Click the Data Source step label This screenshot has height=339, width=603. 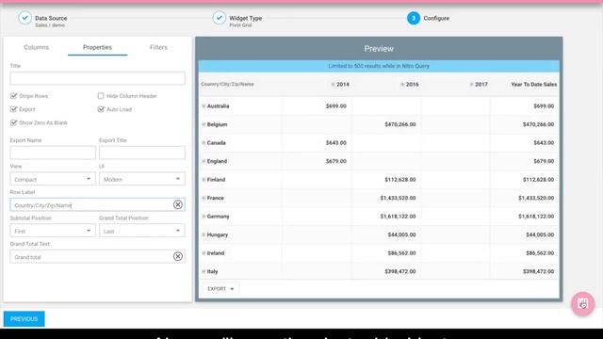[x=51, y=18]
